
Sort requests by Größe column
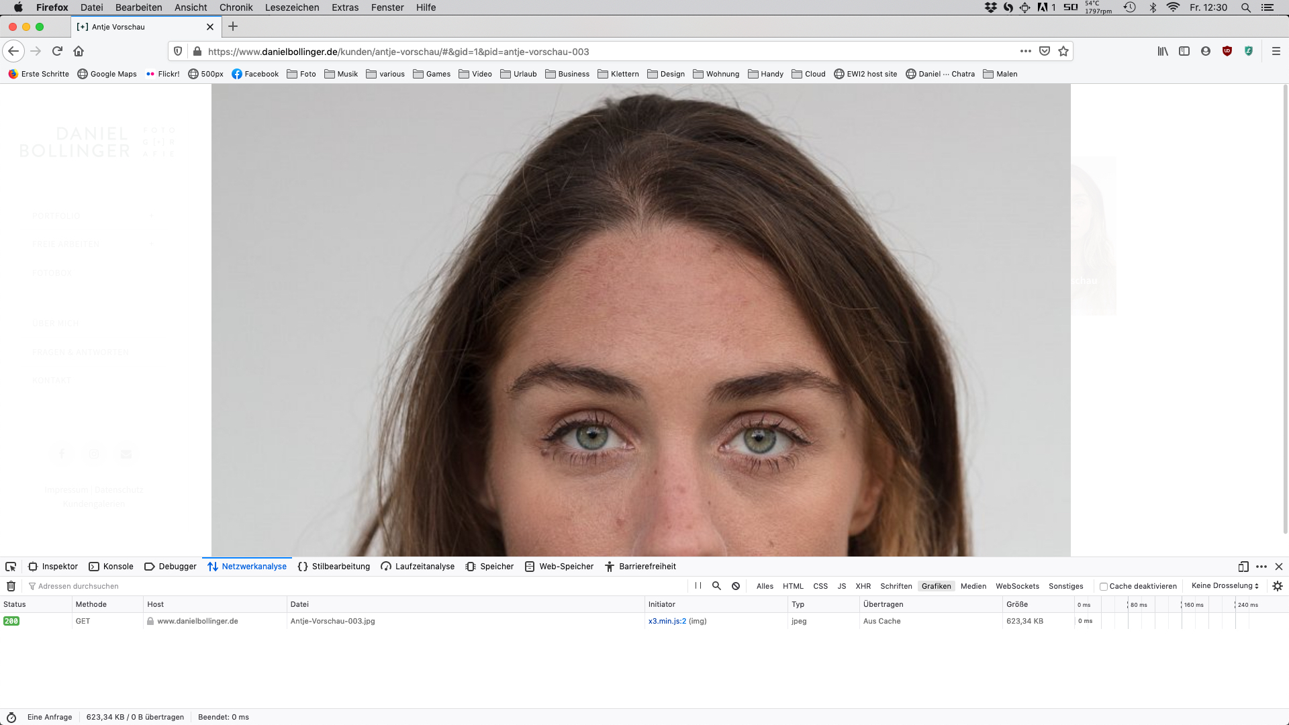[1038, 604]
